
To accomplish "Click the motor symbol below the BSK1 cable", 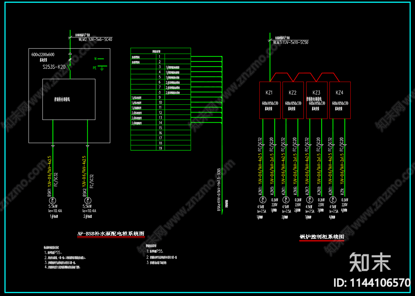I will tap(53, 200).
